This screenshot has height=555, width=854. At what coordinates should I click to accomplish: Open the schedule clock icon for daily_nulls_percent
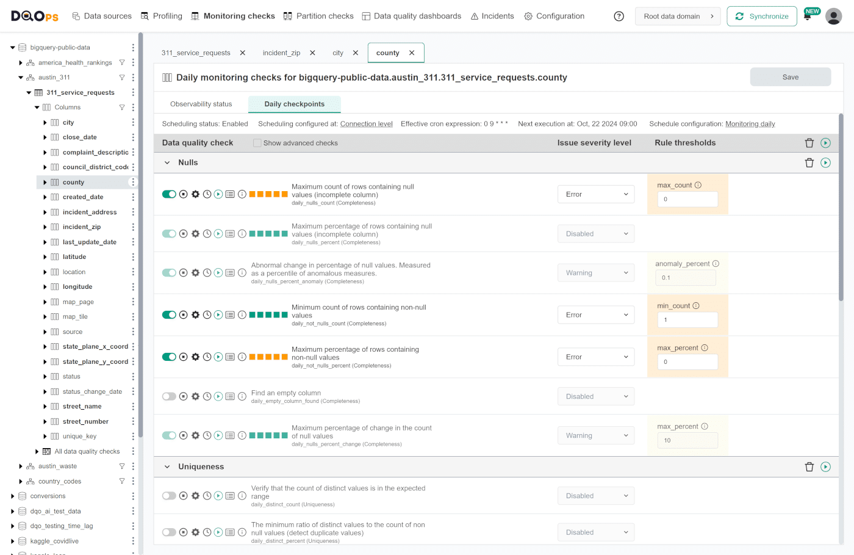[x=207, y=233]
